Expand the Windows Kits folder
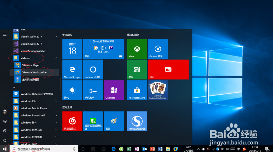This screenshot has width=273, height=152. pos(56,101)
